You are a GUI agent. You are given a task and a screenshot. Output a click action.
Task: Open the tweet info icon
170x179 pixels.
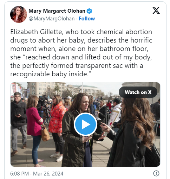click(x=156, y=173)
